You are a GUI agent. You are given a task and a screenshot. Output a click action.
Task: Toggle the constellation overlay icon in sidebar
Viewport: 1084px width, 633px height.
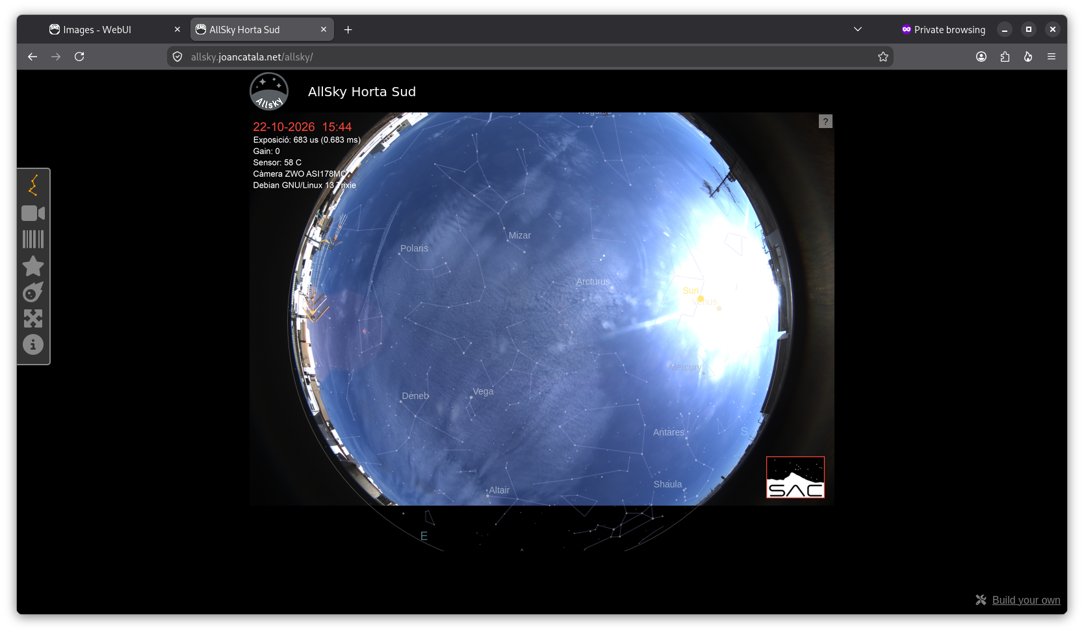click(33, 185)
